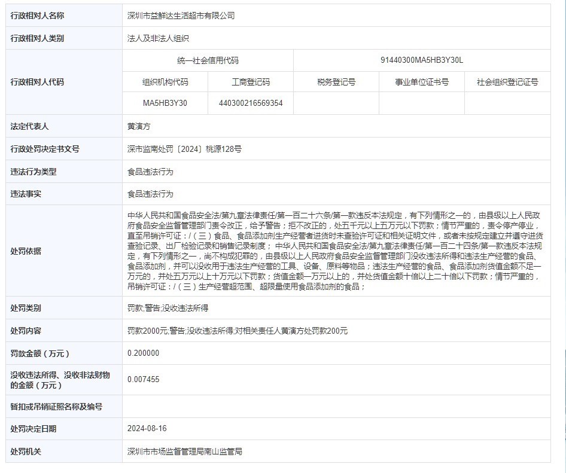Click the 税务登记号 column header
566x473 pixels.
[x=336, y=82]
